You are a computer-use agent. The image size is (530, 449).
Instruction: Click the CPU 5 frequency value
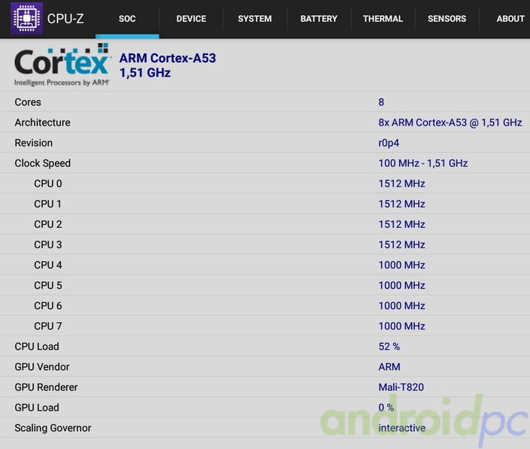401,285
